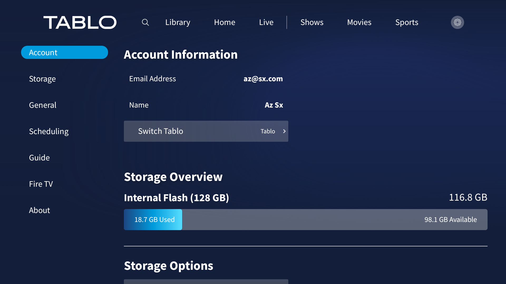Open the Guide settings category
Viewport: 506px width, 284px height.
pos(39,158)
